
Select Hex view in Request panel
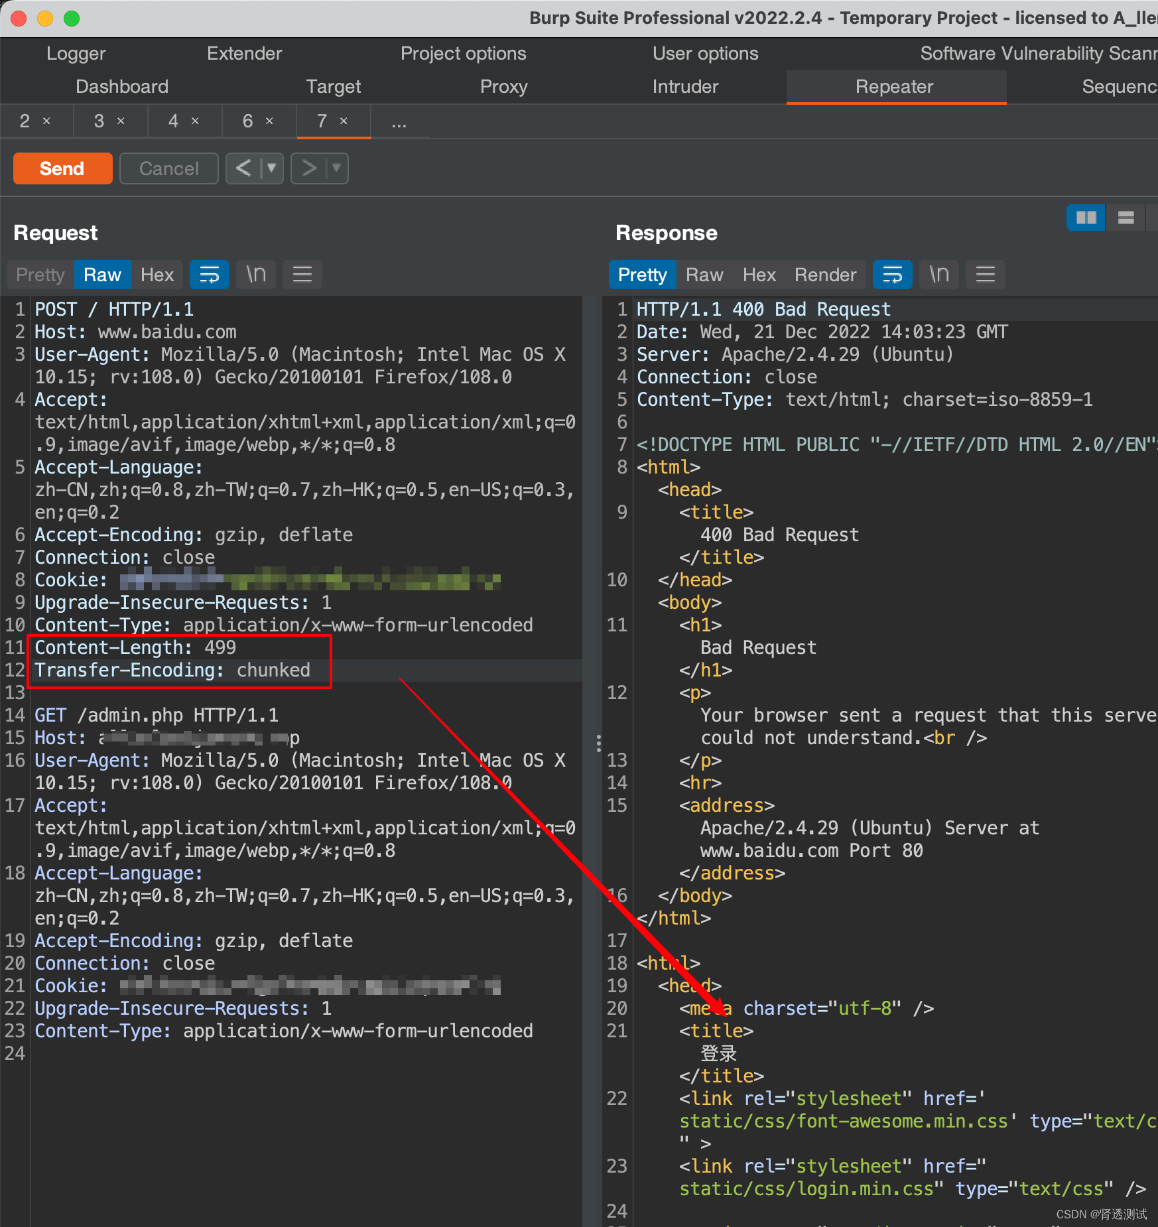157,275
